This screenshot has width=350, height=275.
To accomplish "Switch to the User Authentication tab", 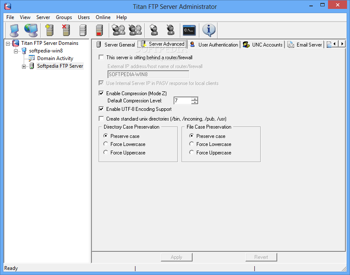I will 214,45.
